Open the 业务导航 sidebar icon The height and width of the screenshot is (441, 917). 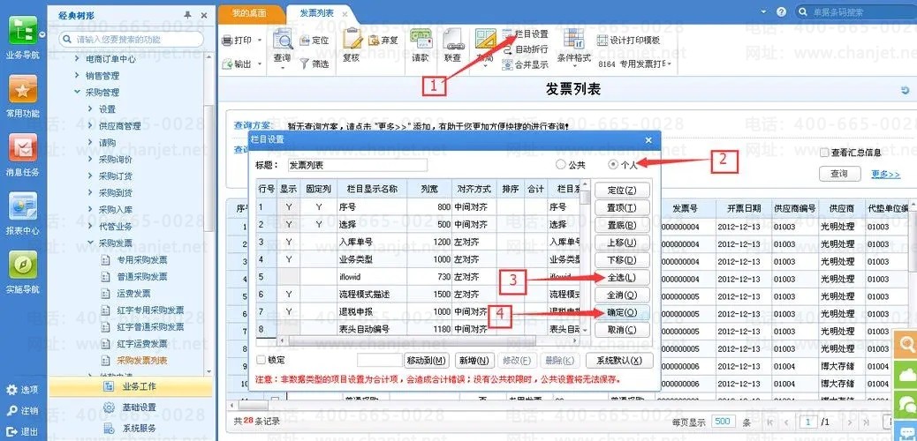pos(22,31)
